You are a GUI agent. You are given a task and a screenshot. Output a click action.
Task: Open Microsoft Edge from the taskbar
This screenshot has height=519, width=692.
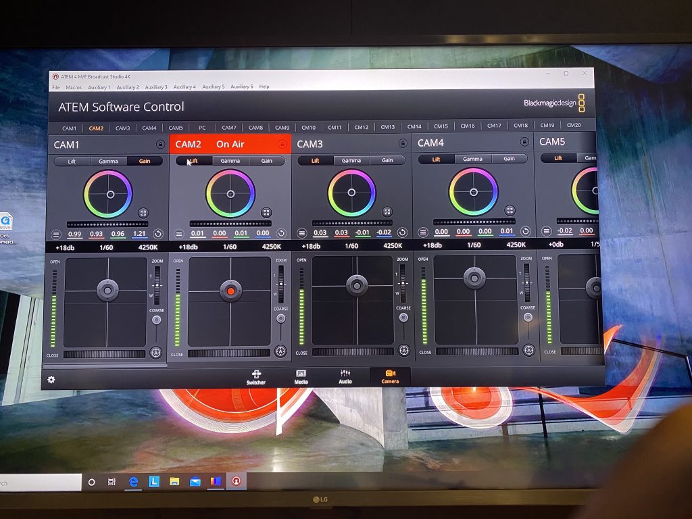pyautogui.click(x=133, y=482)
